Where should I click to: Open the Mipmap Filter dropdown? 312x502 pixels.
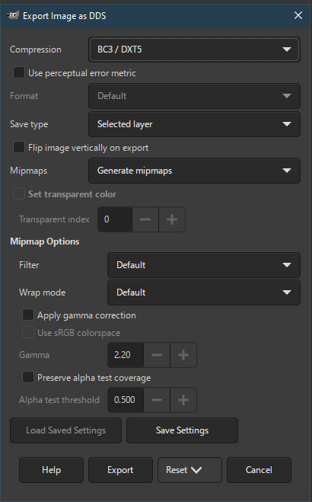pyautogui.click(x=204, y=265)
